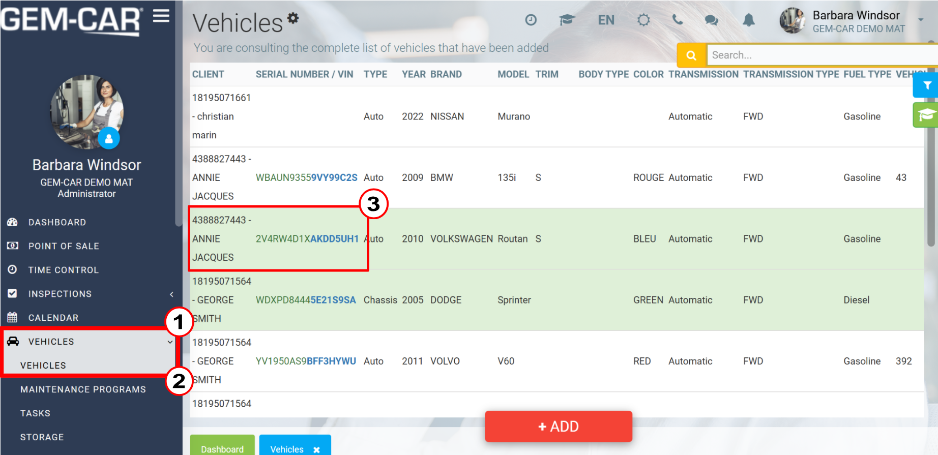
Task: Collapse the Vehicles submenu chevron
Action: tap(170, 342)
